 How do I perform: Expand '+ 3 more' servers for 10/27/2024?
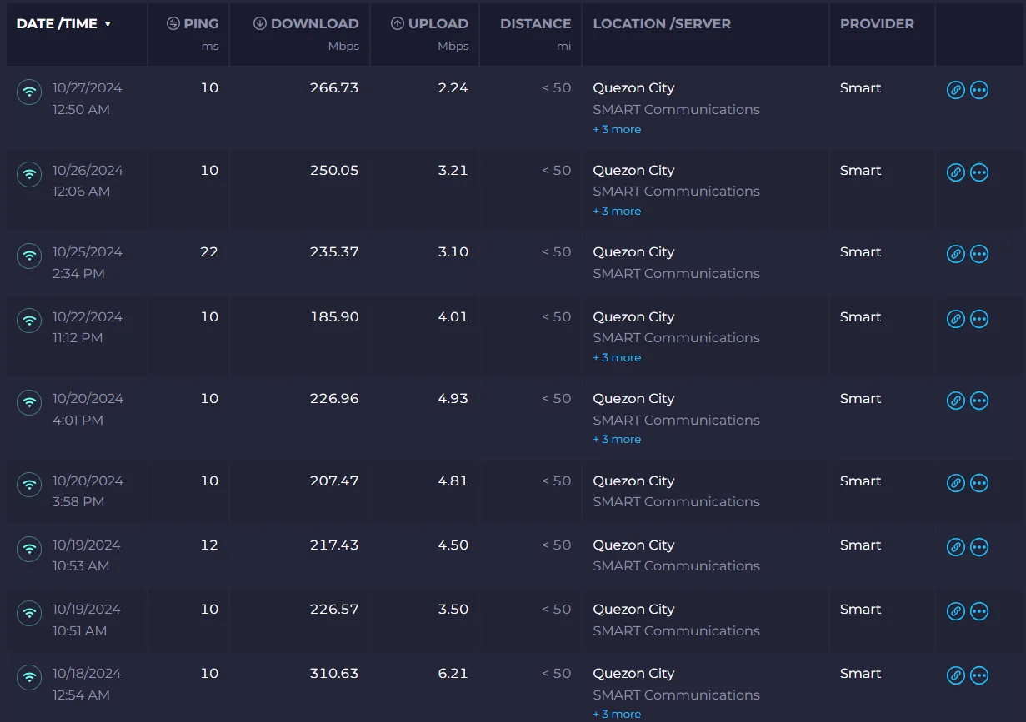[617, 130]
